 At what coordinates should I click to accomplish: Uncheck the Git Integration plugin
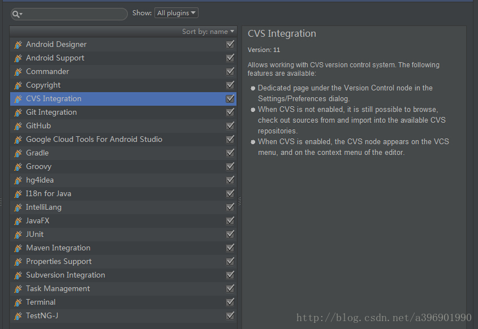pos(230,112)
